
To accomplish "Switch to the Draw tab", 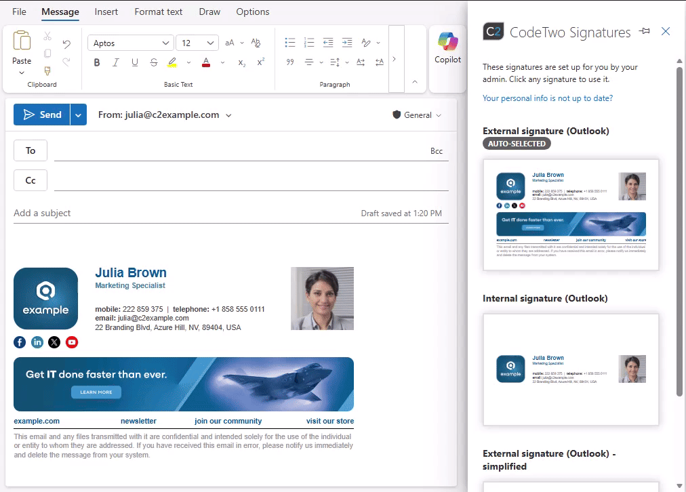I will pyautogui.click(x=209, y=12).
